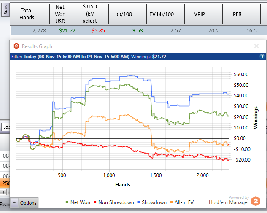Image resolution: width=267 pixels, height=213 pixels.
Task: Click the $60.00 y-axis label
Action: 241,74
